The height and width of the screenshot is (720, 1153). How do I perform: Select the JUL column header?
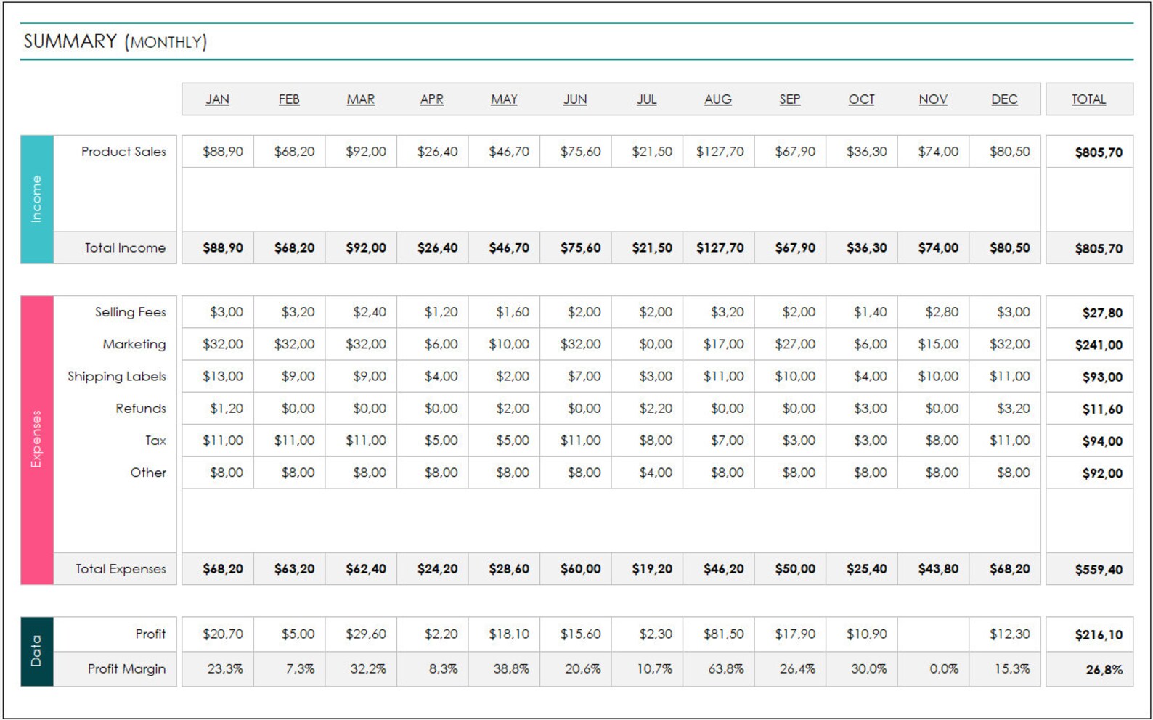pyautogui.click(x=647, y=99)
